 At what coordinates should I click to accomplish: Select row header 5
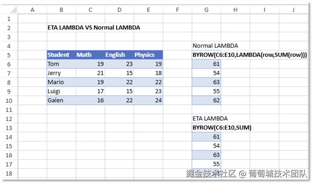pyautogui.click(x=9, y=55)
